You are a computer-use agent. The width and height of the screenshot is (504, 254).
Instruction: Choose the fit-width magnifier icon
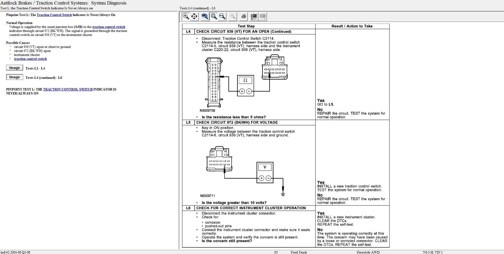(x=222, y=17)
